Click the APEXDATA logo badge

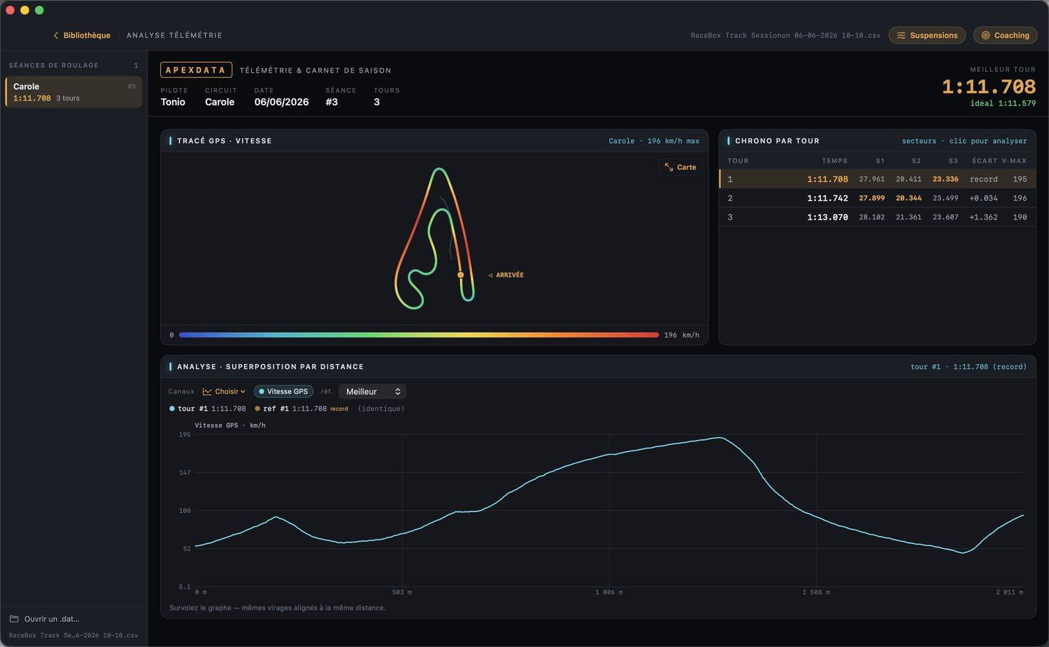(195, 71)
